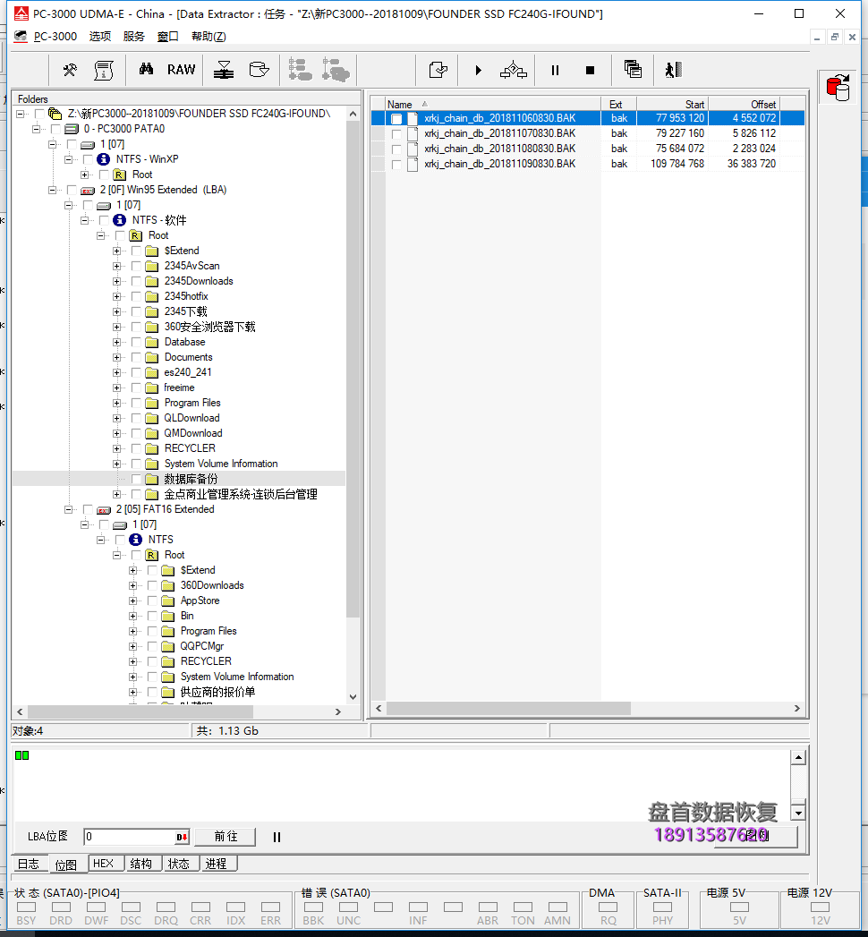Viewport: 868px width, 937px height.
Task: Click the red database cylinder icon
Action: (838, 87)
